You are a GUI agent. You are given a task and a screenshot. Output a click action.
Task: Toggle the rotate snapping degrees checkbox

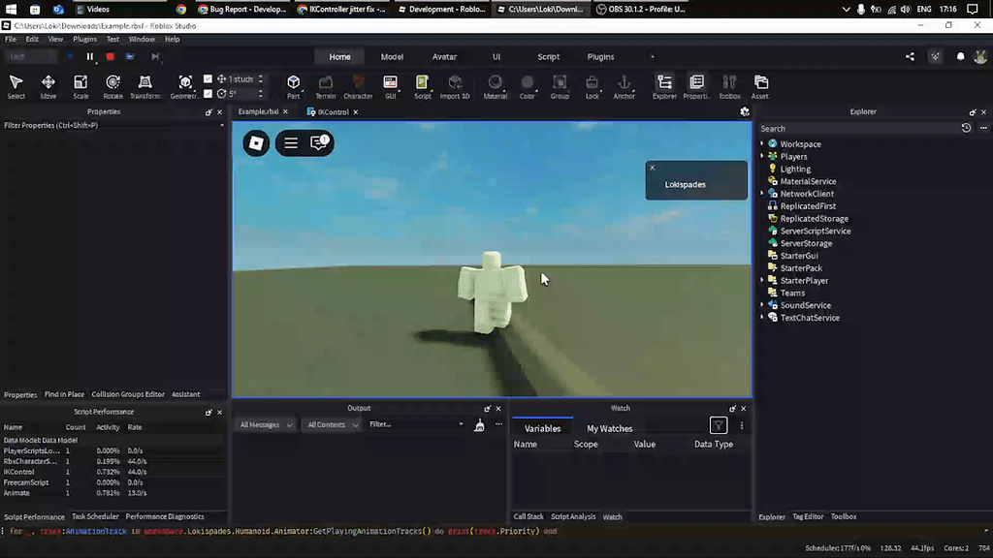coord(208,94)
